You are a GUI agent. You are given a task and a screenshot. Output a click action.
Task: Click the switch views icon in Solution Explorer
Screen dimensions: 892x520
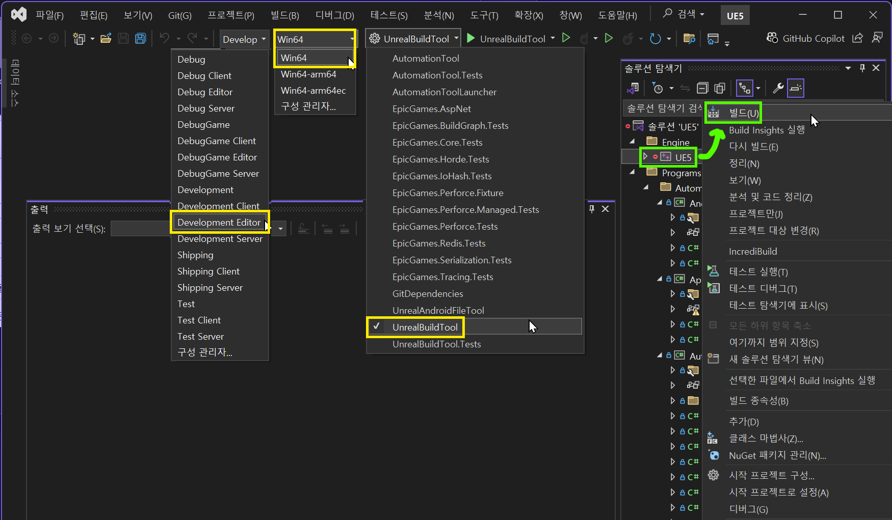pyautogui.click(x=633, y=89)
